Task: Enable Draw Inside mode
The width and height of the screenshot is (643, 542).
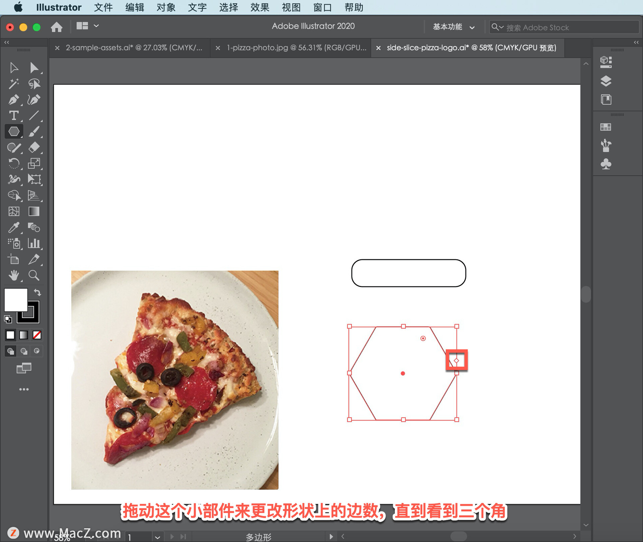Action: pos(37,351)
